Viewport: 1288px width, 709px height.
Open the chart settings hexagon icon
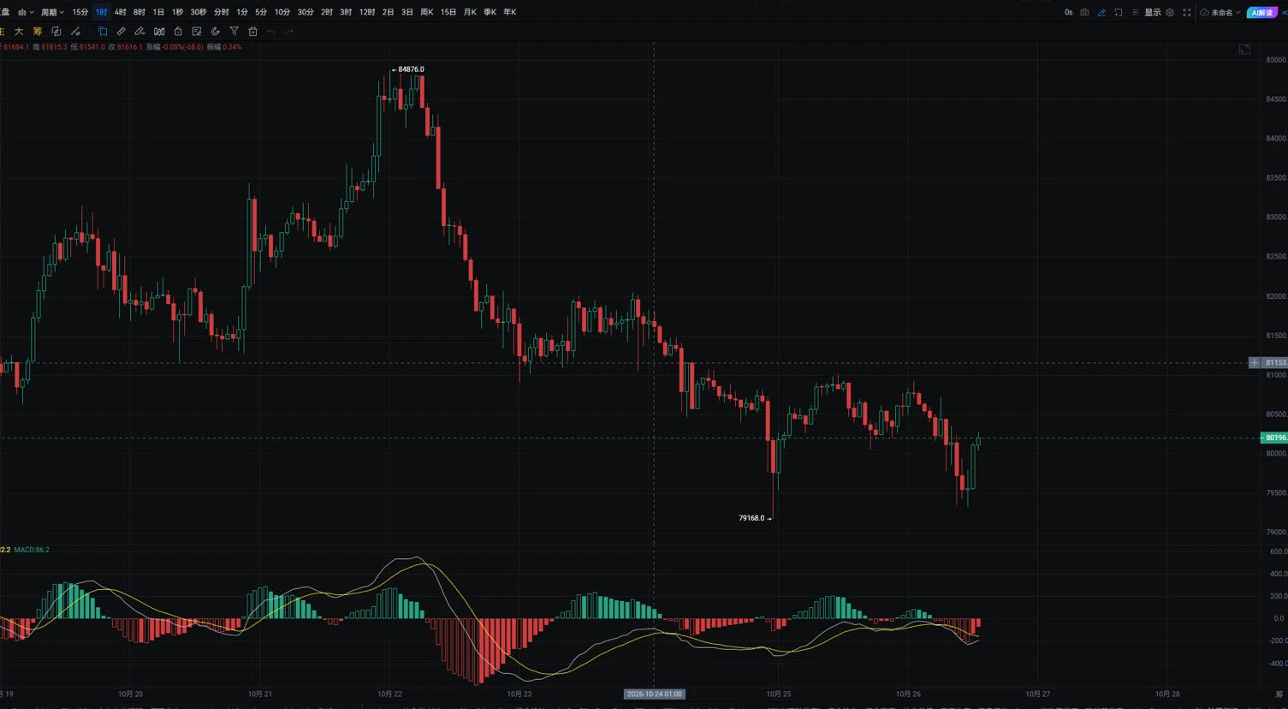pyautogui.click(x=1170, y=13)
